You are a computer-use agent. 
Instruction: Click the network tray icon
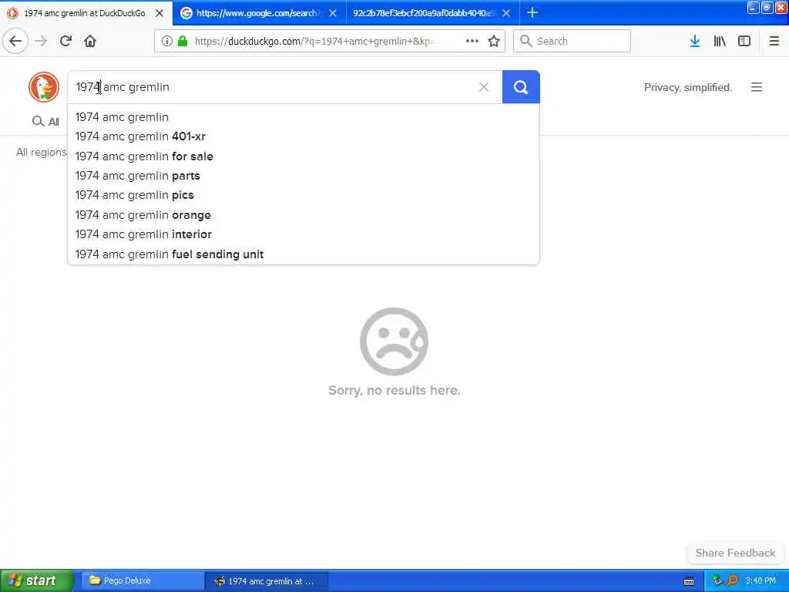[x=717, y=580]
